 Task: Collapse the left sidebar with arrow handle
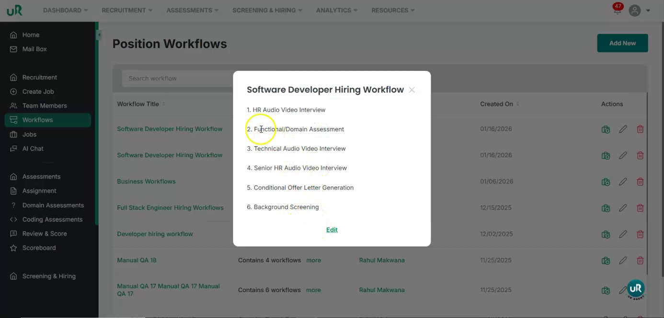[x=99, y=35]
